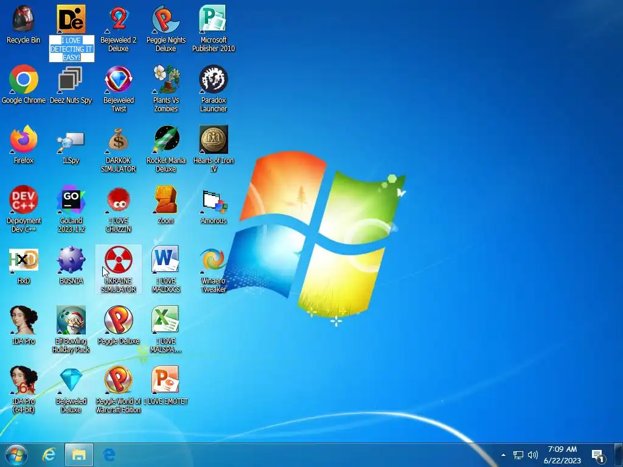
Task: Launch Internet Explorer from the taskbar
Action: click(x=49, y=455)
